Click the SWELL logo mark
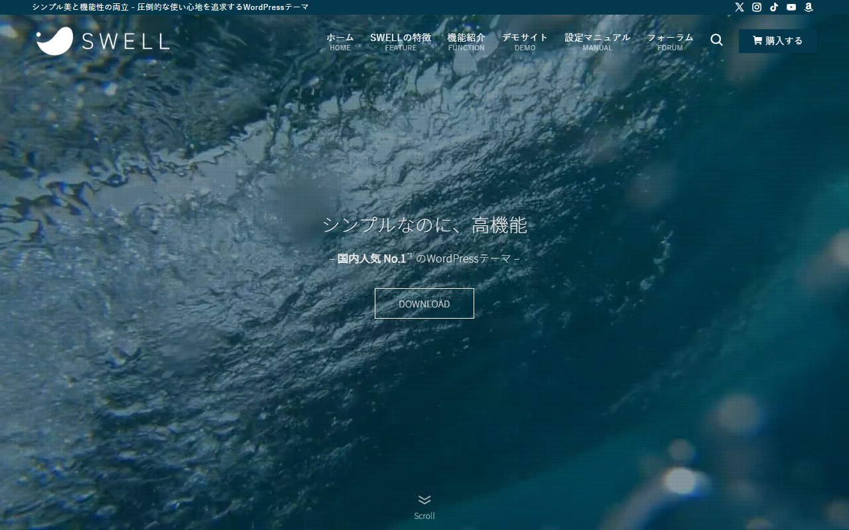 [56, 40]
